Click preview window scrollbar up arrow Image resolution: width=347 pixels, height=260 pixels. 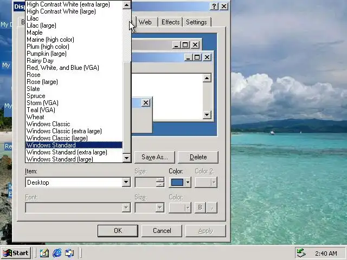pyautogui.click(x=207, y=78)
